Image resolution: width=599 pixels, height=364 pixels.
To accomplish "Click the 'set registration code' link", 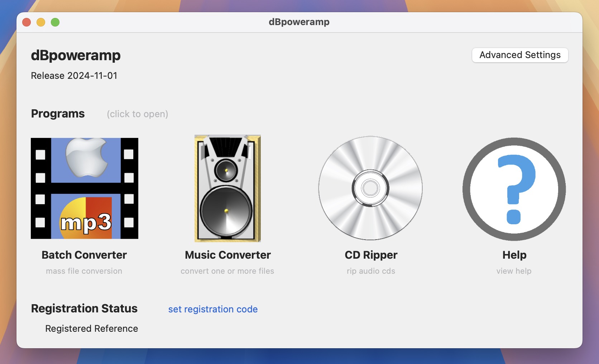I will (x=213, y=309).
